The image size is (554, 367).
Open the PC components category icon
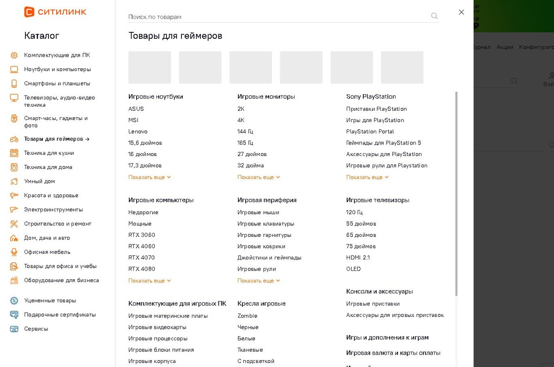tap(14, 55)
